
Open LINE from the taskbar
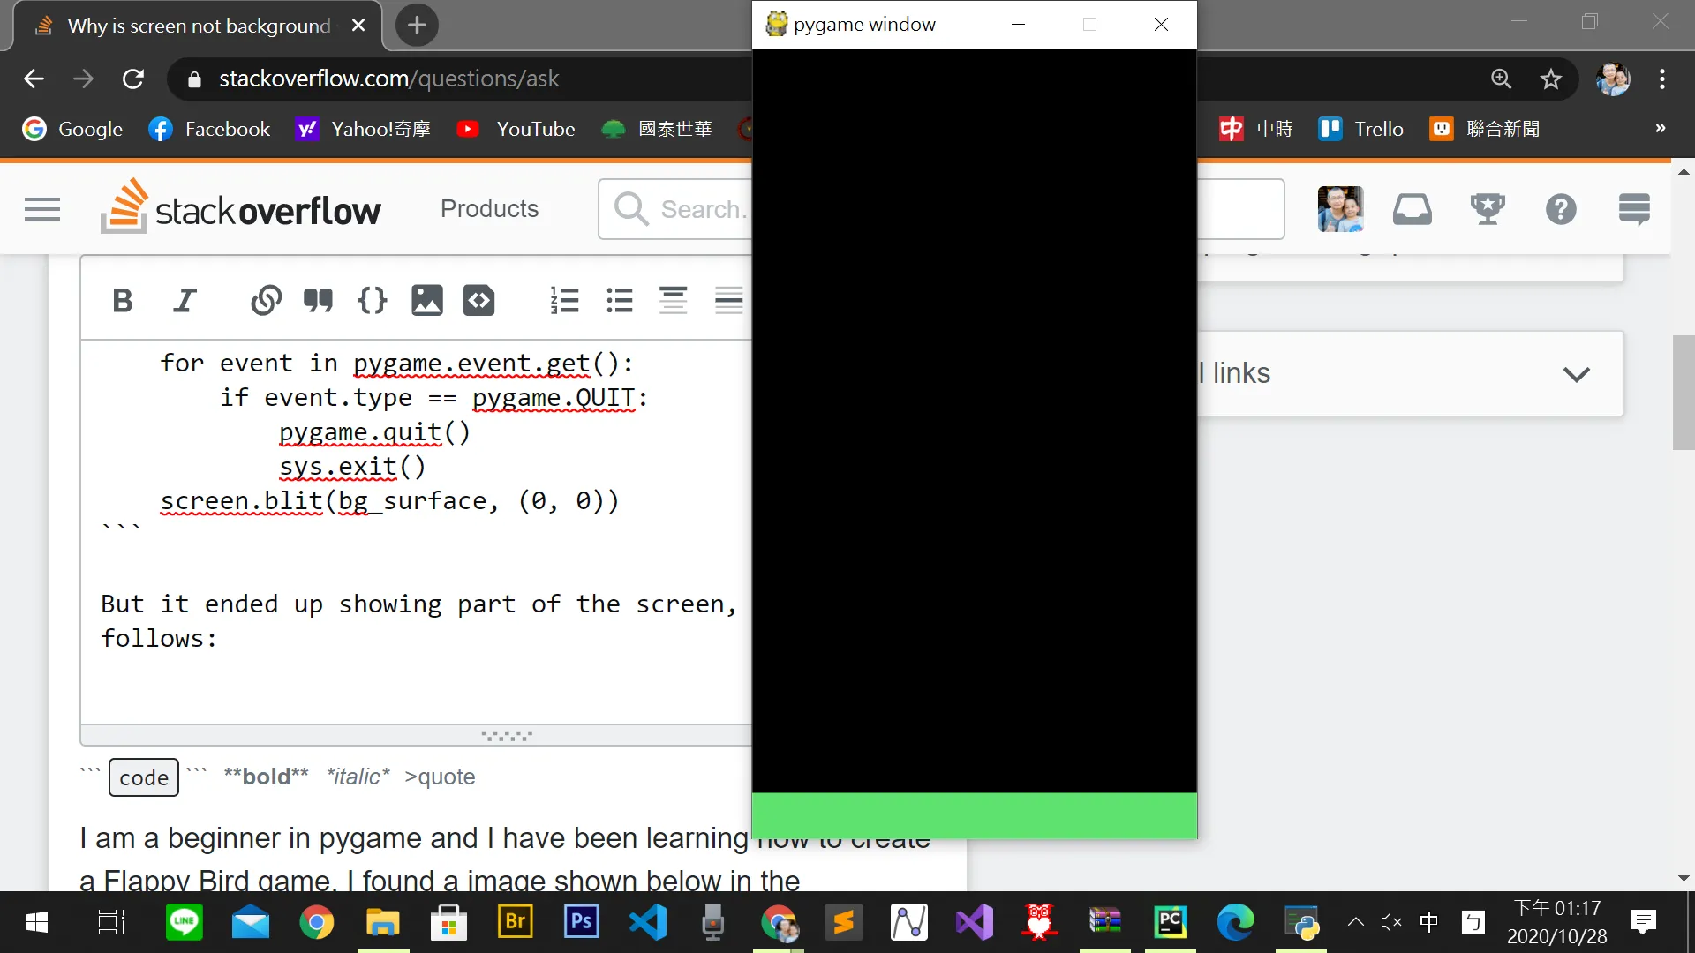tap(184, 923)
